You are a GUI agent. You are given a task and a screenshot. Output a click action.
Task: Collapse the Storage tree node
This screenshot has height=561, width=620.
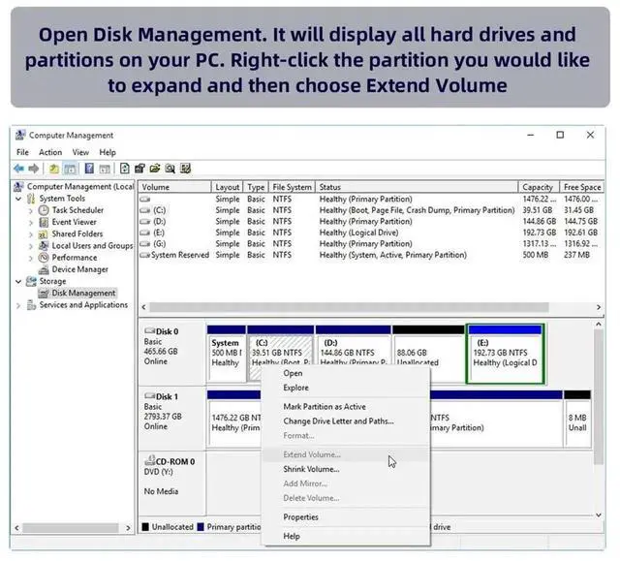coord(19,281)
